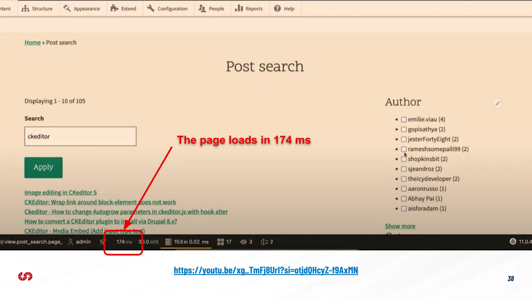
Task: Open the Help menu
Action: [284, 9]
